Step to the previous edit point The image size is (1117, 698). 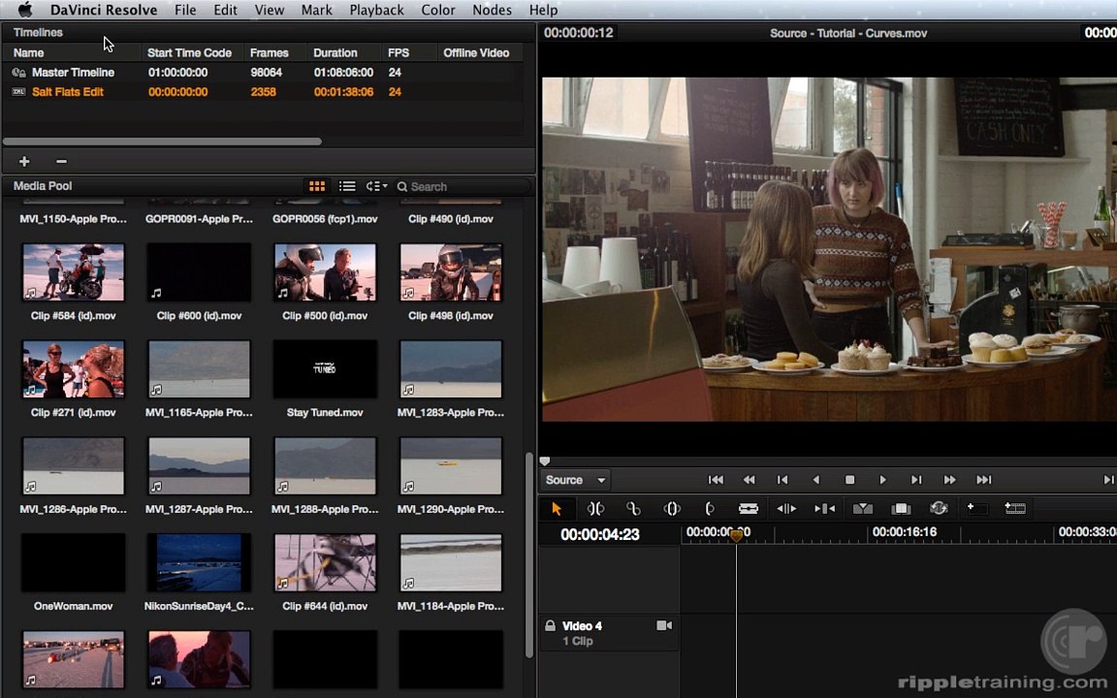(782, 480)
